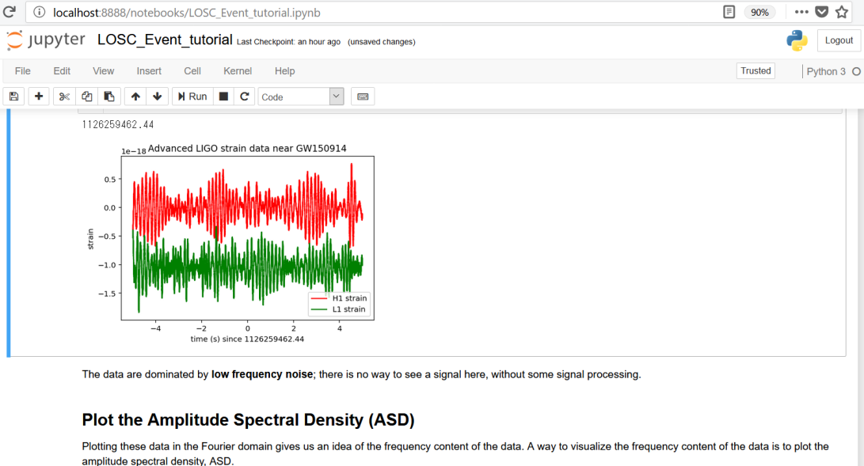Bookmark this page with the star icon
Image resolution: width=864 pixels, height=466 pixels.
click(842, 12)
